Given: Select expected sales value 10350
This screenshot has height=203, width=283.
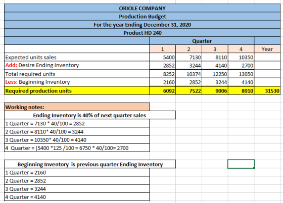Looking at the screenshot, I should (241, 57).
